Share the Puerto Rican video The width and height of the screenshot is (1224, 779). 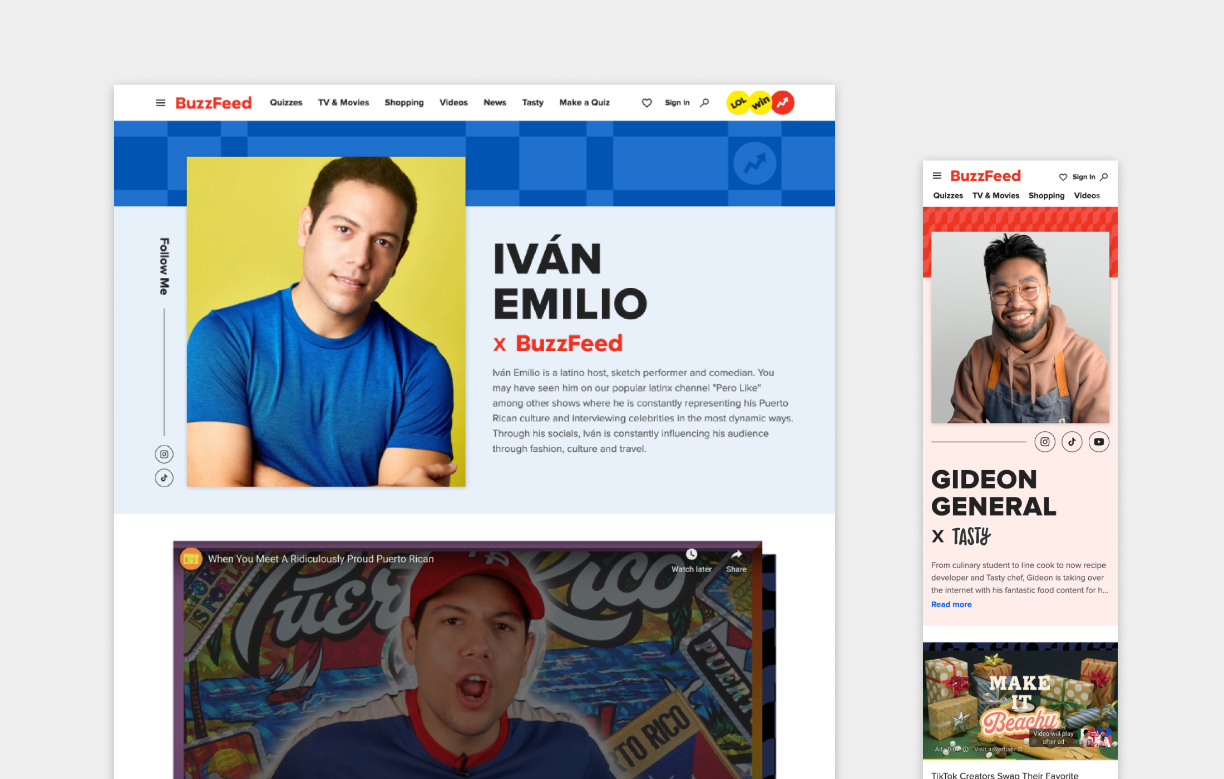pyautogui.click(x=736, y=561)
